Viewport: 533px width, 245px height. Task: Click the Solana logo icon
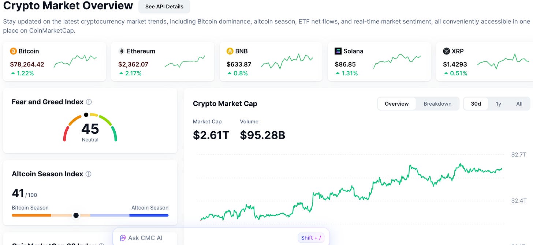pyautogui.click(x=338, y=51)
